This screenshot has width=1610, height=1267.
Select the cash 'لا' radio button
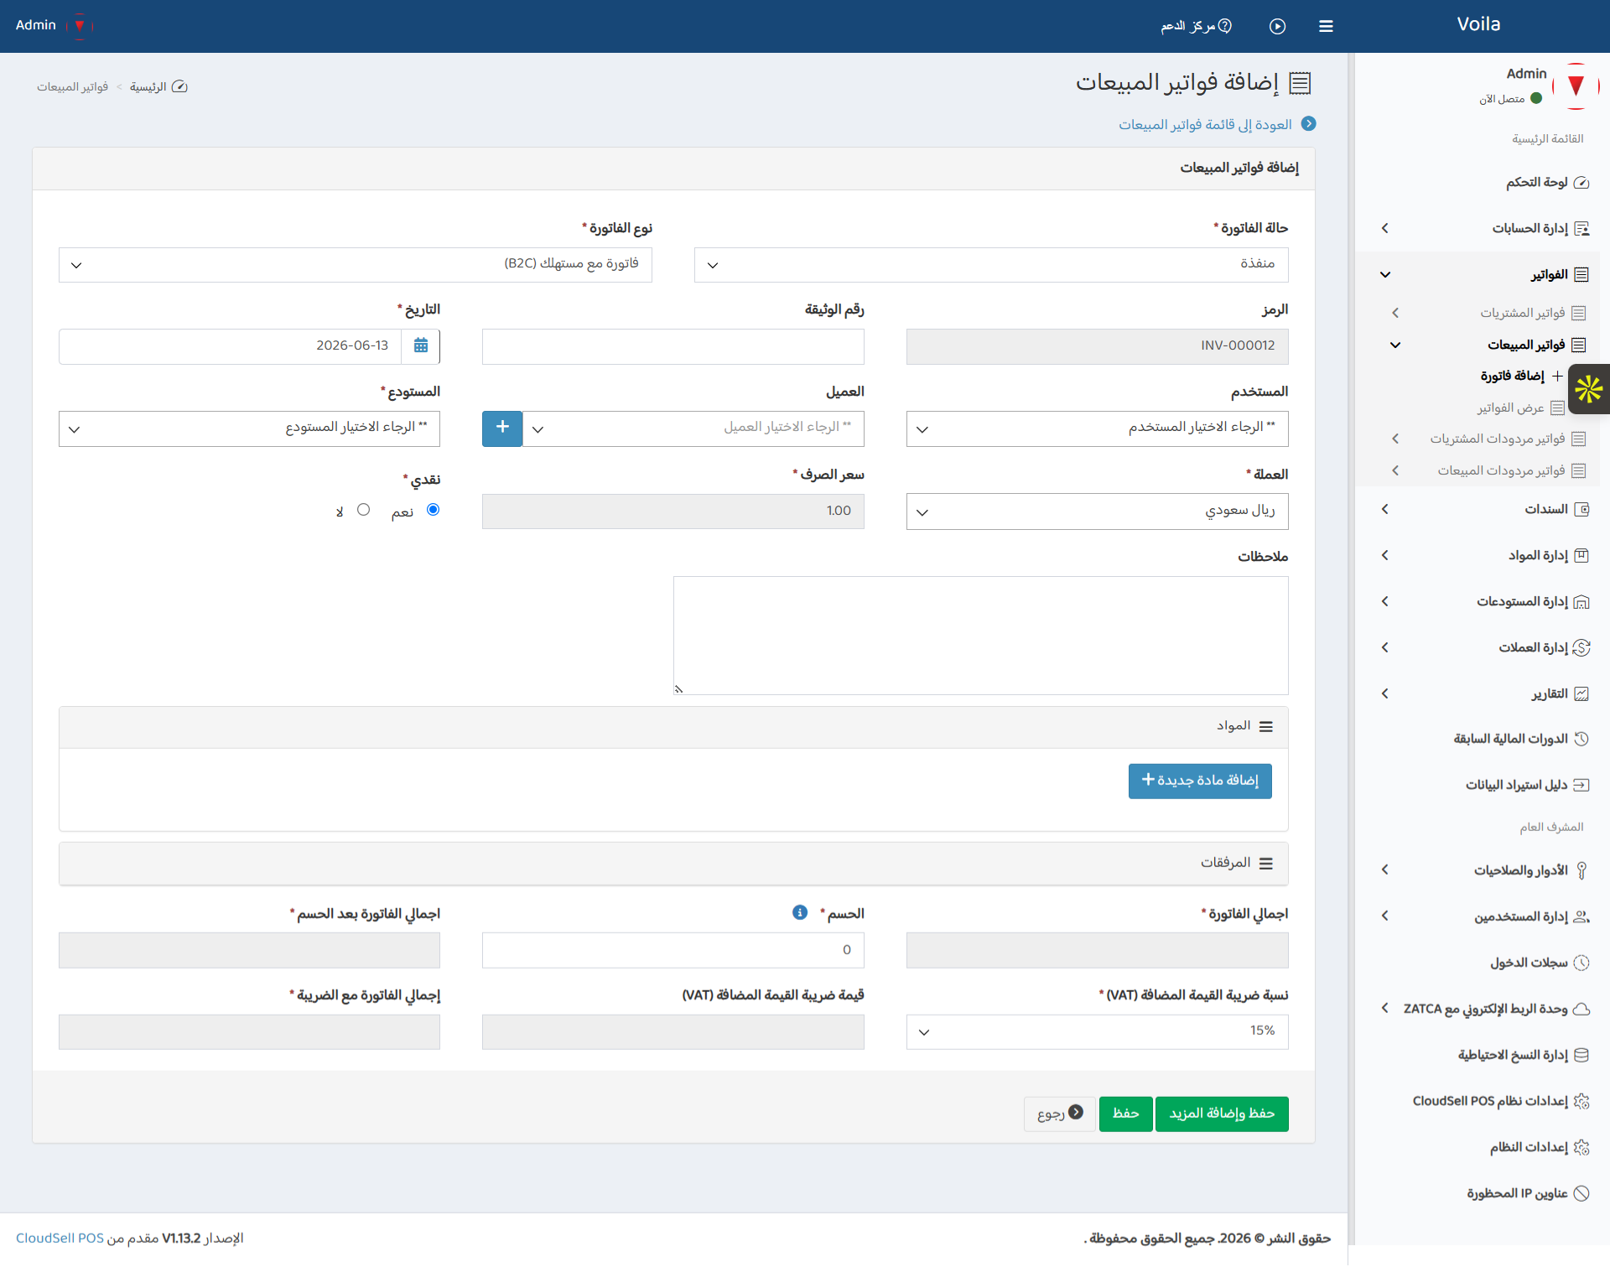363,509
